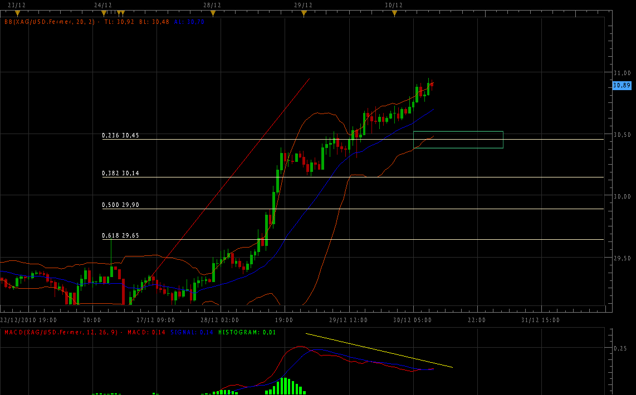The image size is (636, 395).
Task: Click the triangle marker under 28/12
Action: (212, 13)
